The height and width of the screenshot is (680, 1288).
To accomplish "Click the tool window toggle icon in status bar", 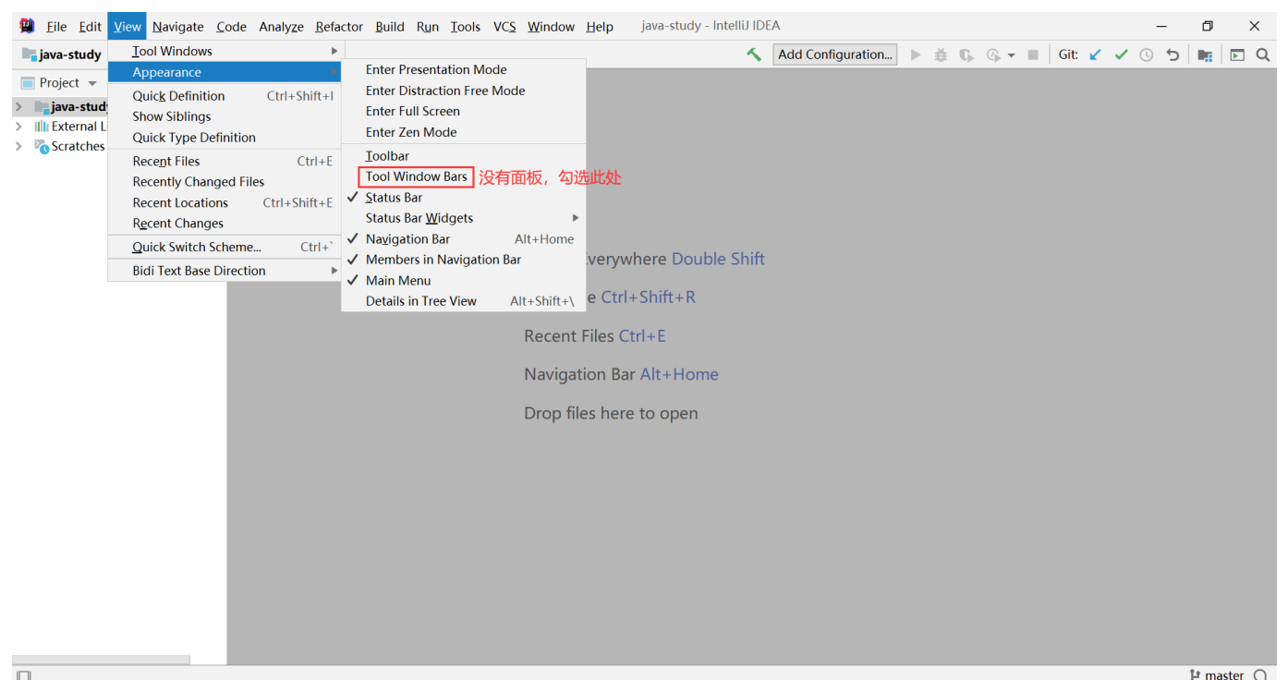I will [x=24, y=675].
